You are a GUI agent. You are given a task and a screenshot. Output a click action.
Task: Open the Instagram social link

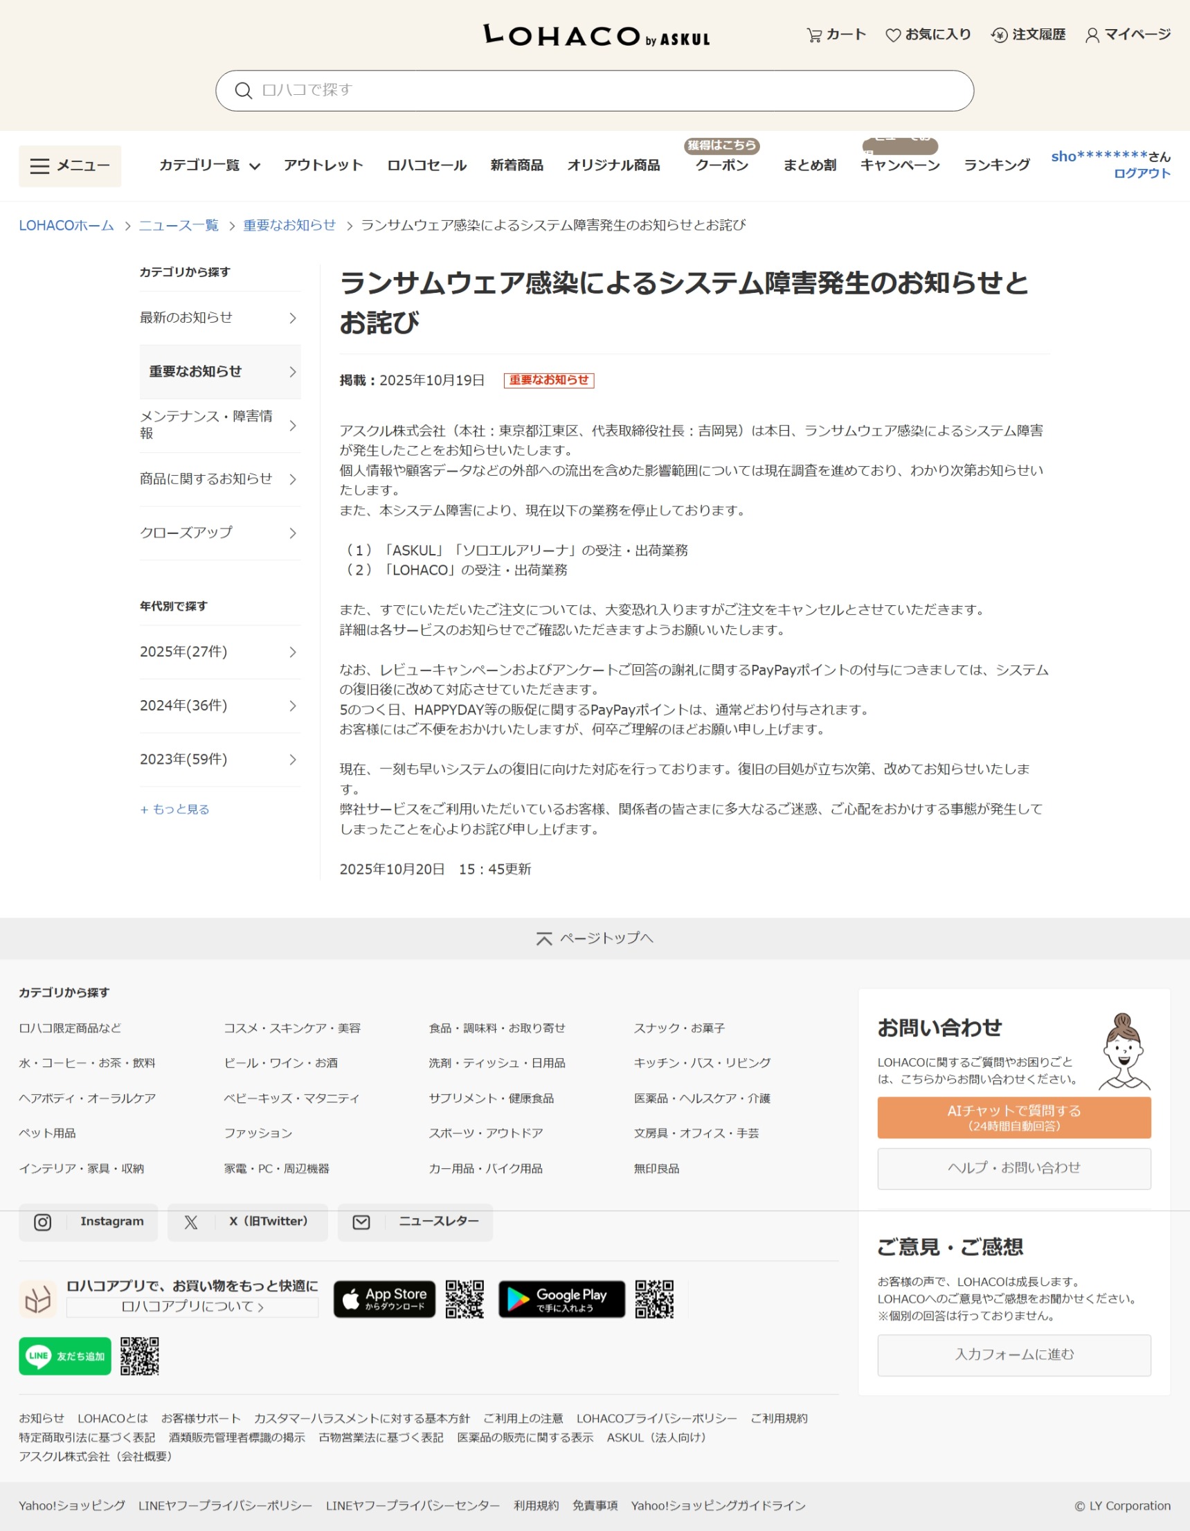tap(89, 1222)
